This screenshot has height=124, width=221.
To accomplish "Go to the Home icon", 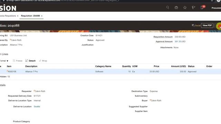I will (x=176, y=8).
